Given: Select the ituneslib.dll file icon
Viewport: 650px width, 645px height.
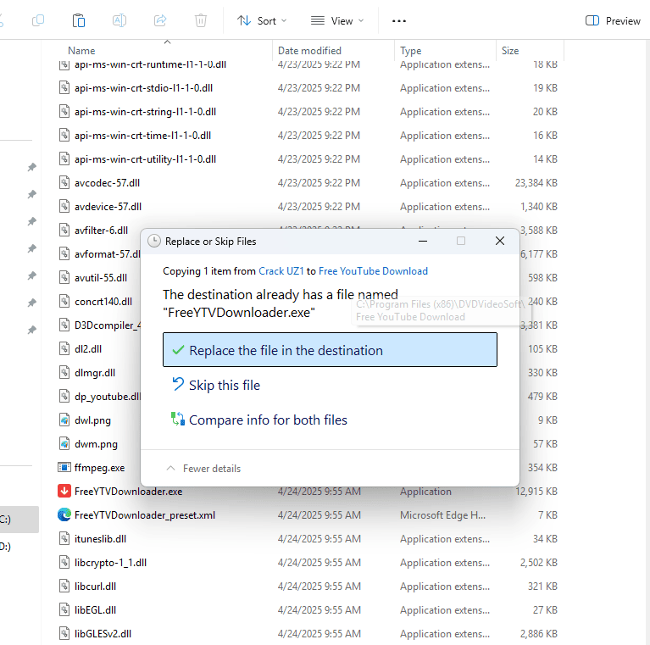Looking at the screenshot, I should point(64,538).
